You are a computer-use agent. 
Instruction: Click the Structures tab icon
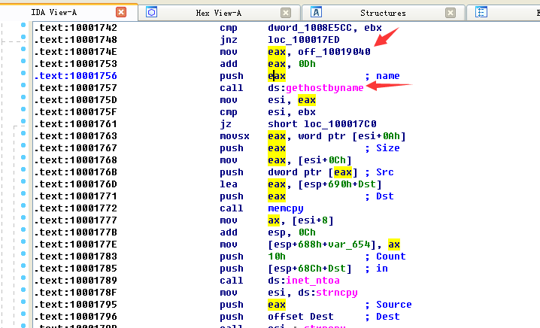coord(316,12)
